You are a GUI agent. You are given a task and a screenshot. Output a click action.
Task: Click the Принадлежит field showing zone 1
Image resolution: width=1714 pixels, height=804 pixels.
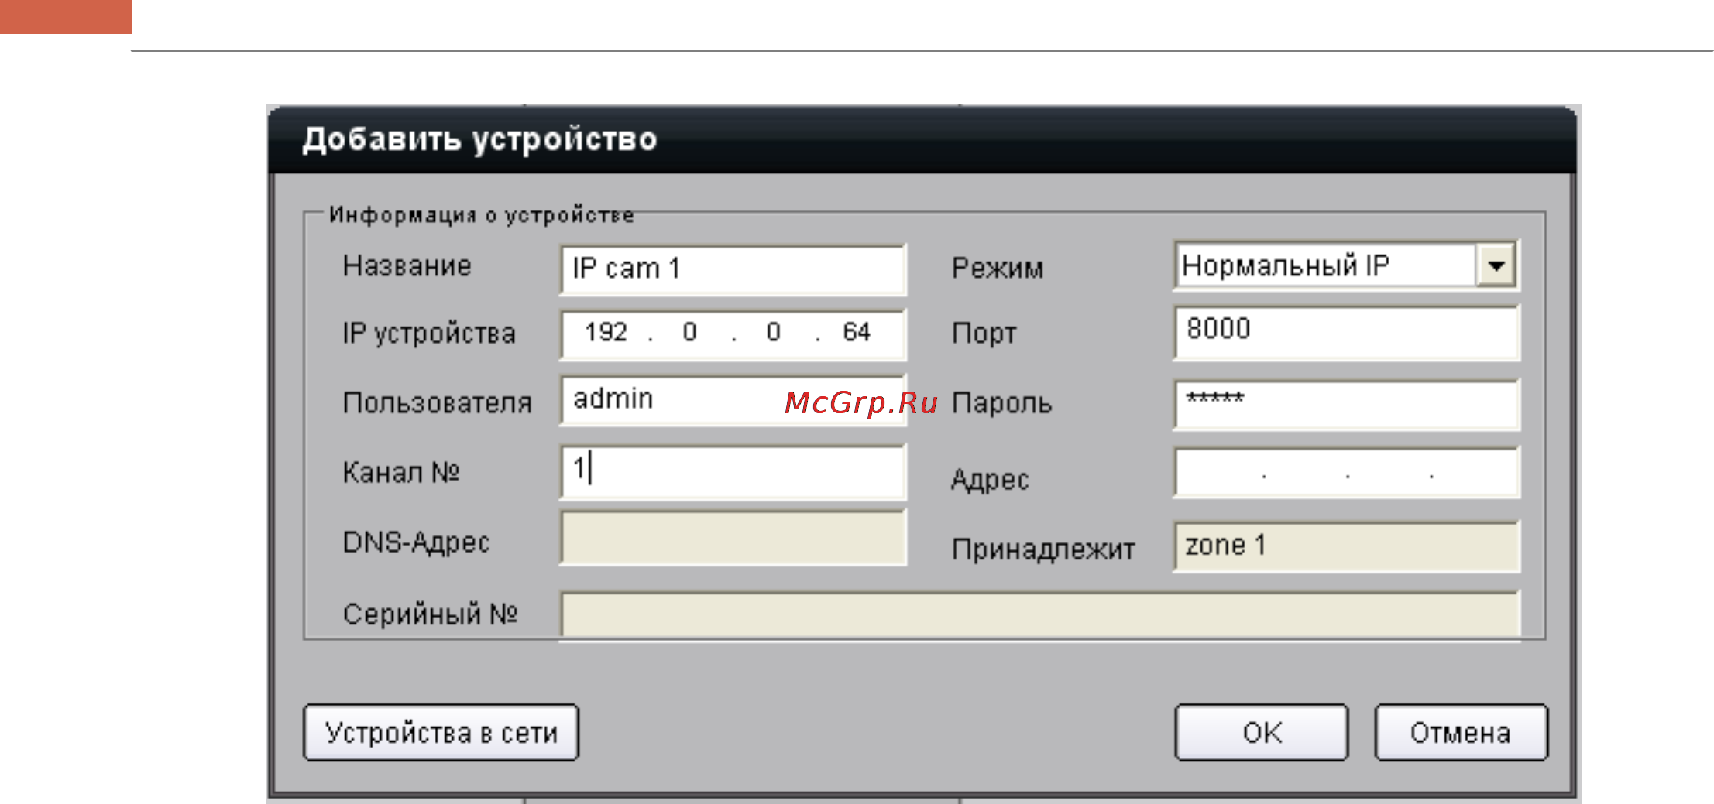pos(1347,546)
